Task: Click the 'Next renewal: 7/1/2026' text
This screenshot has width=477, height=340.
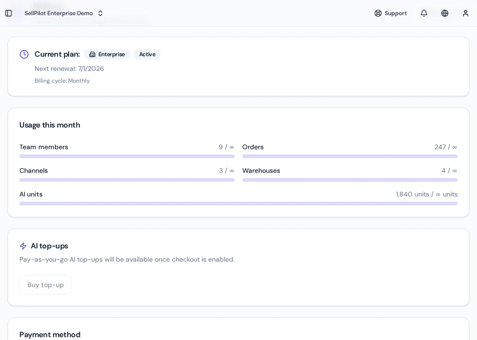Action: (69, 68)
